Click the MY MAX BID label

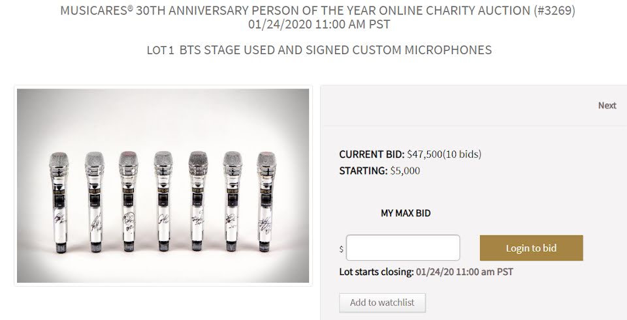pyautogui.click(x=406, y=213)
